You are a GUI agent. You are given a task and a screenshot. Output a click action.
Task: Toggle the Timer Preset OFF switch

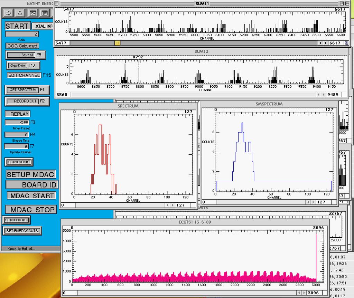tap(17, 122)
